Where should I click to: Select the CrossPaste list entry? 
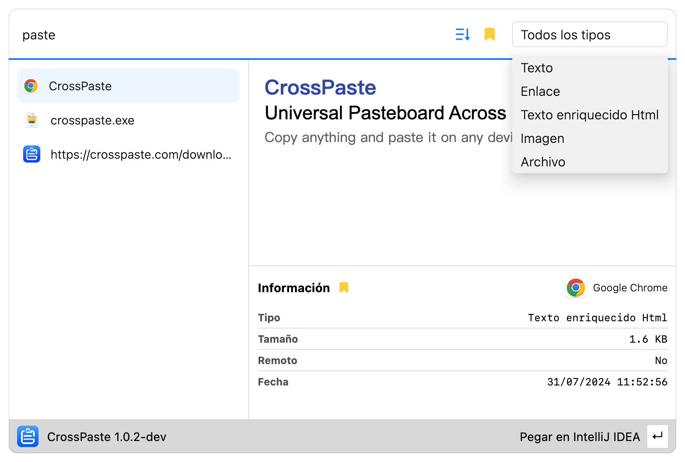tap(128, 86)
